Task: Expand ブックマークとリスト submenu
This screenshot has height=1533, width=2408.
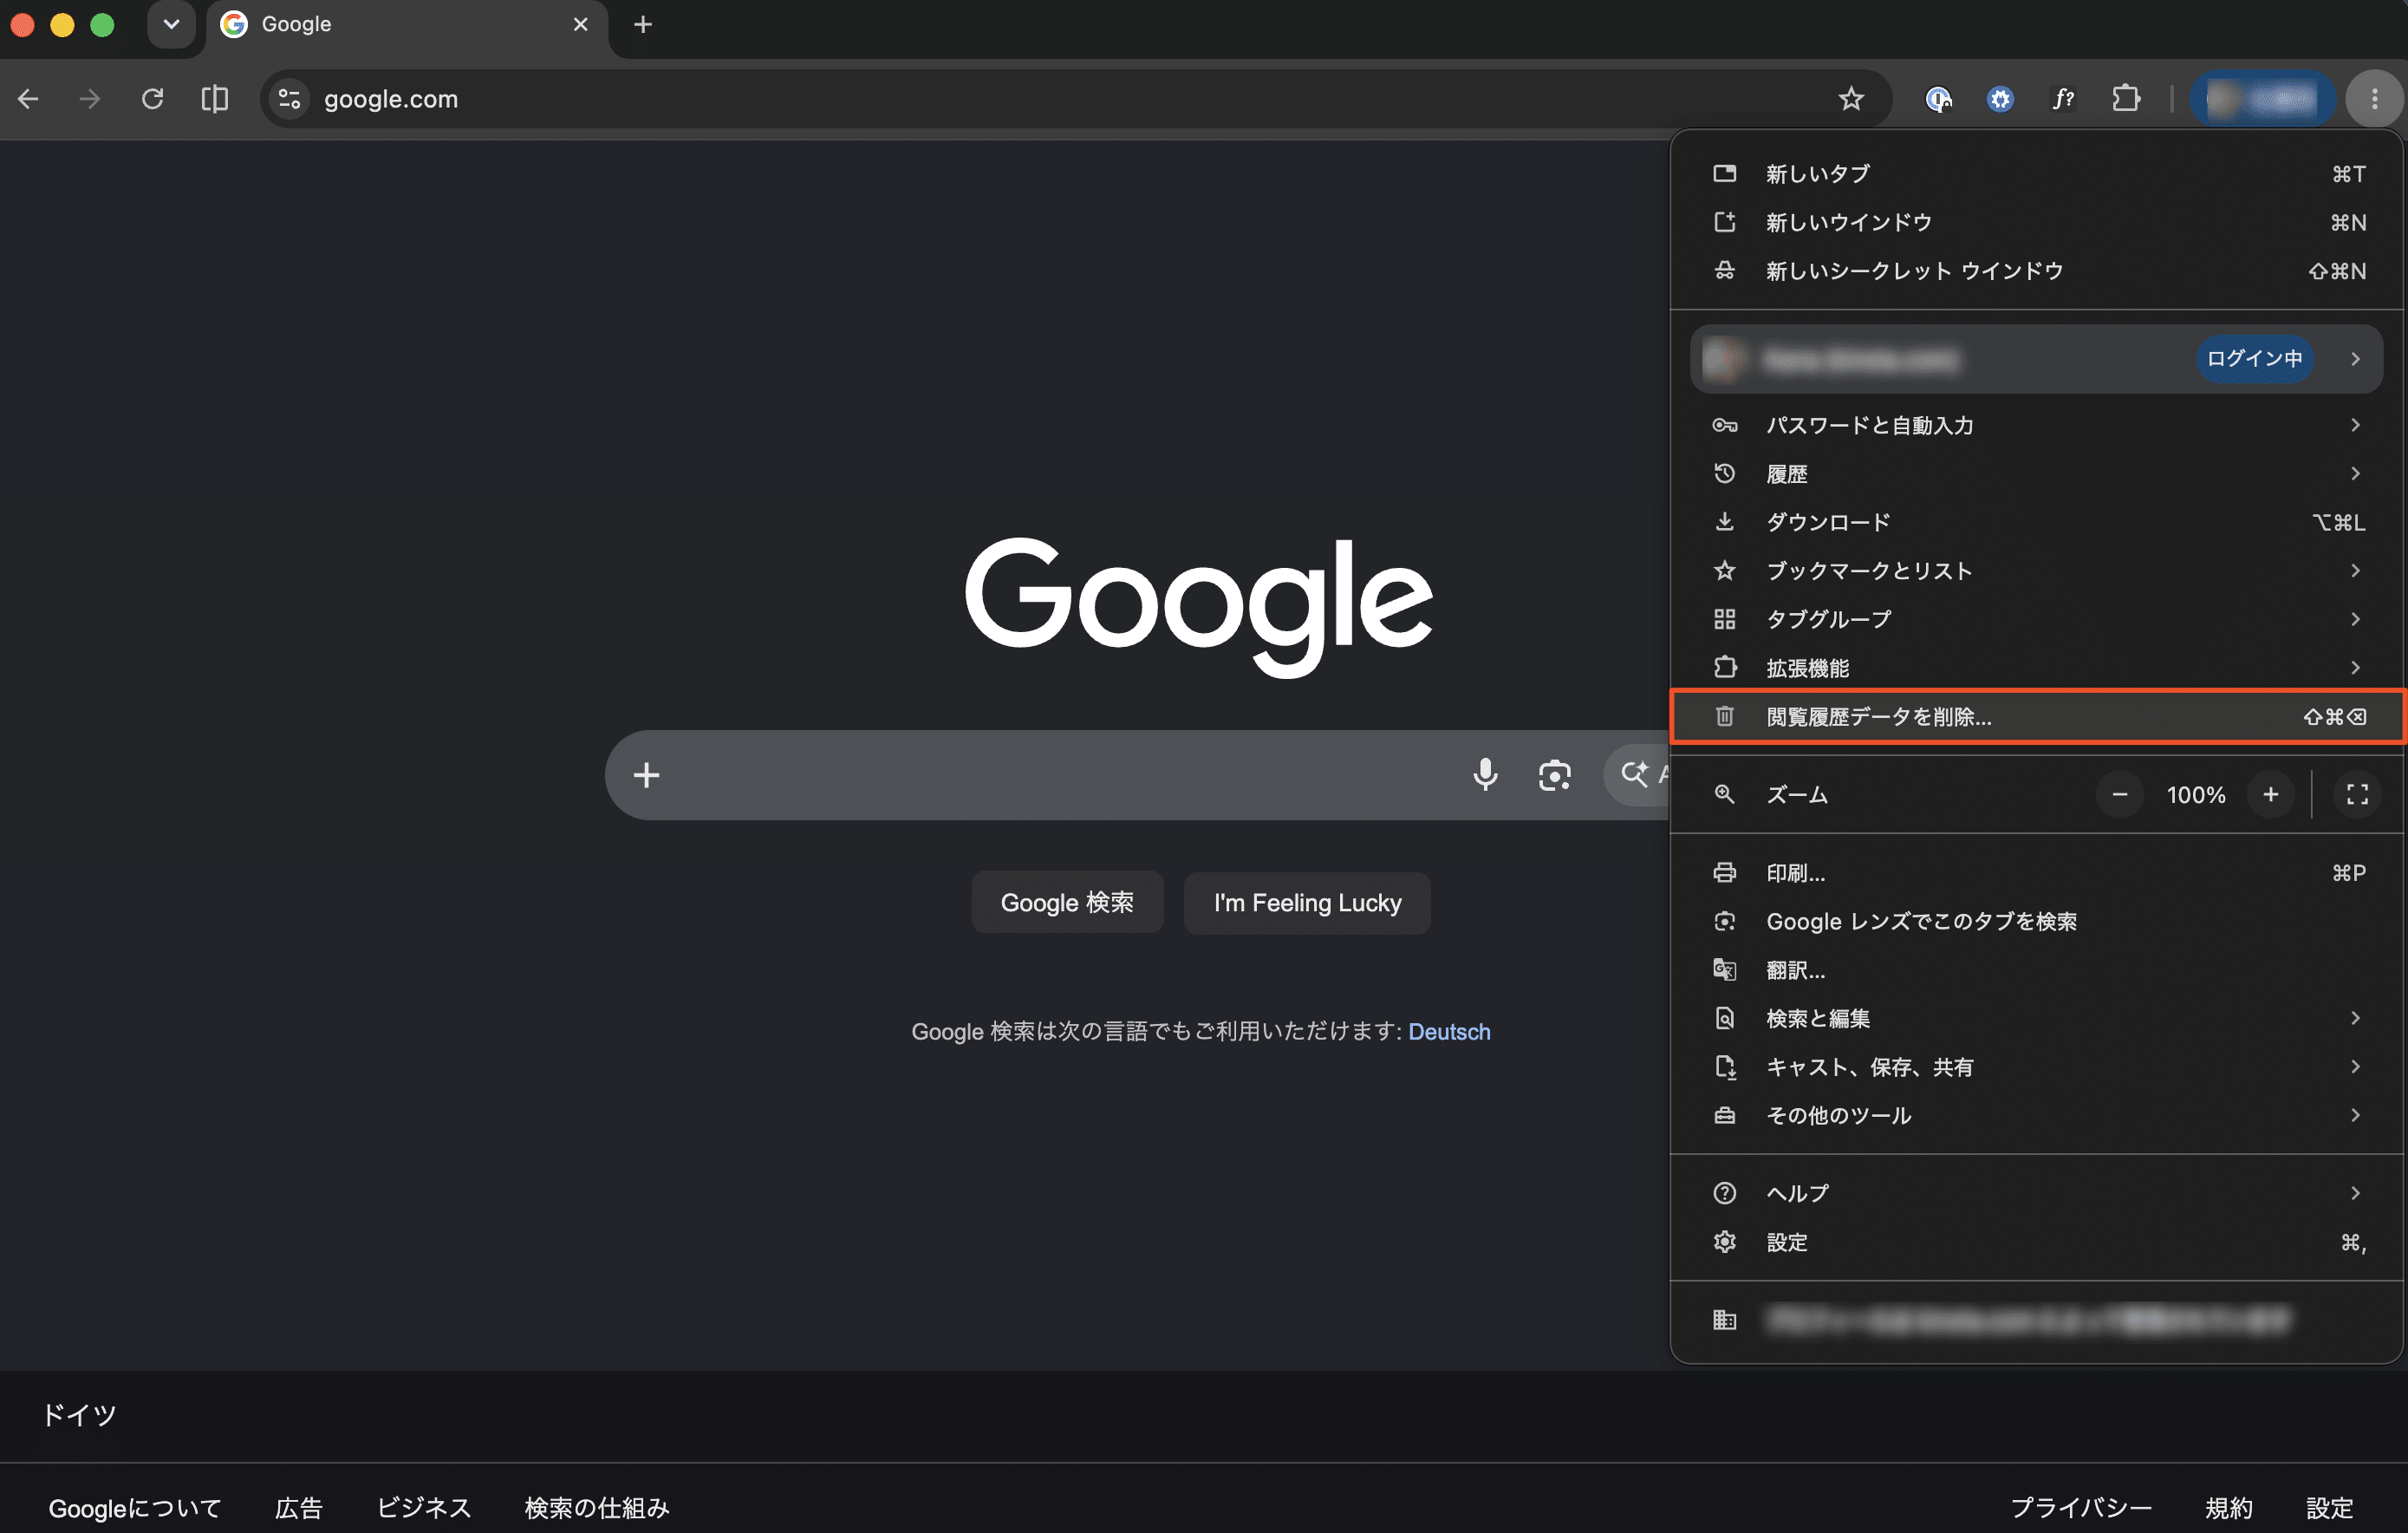Action: (2036, 571)
